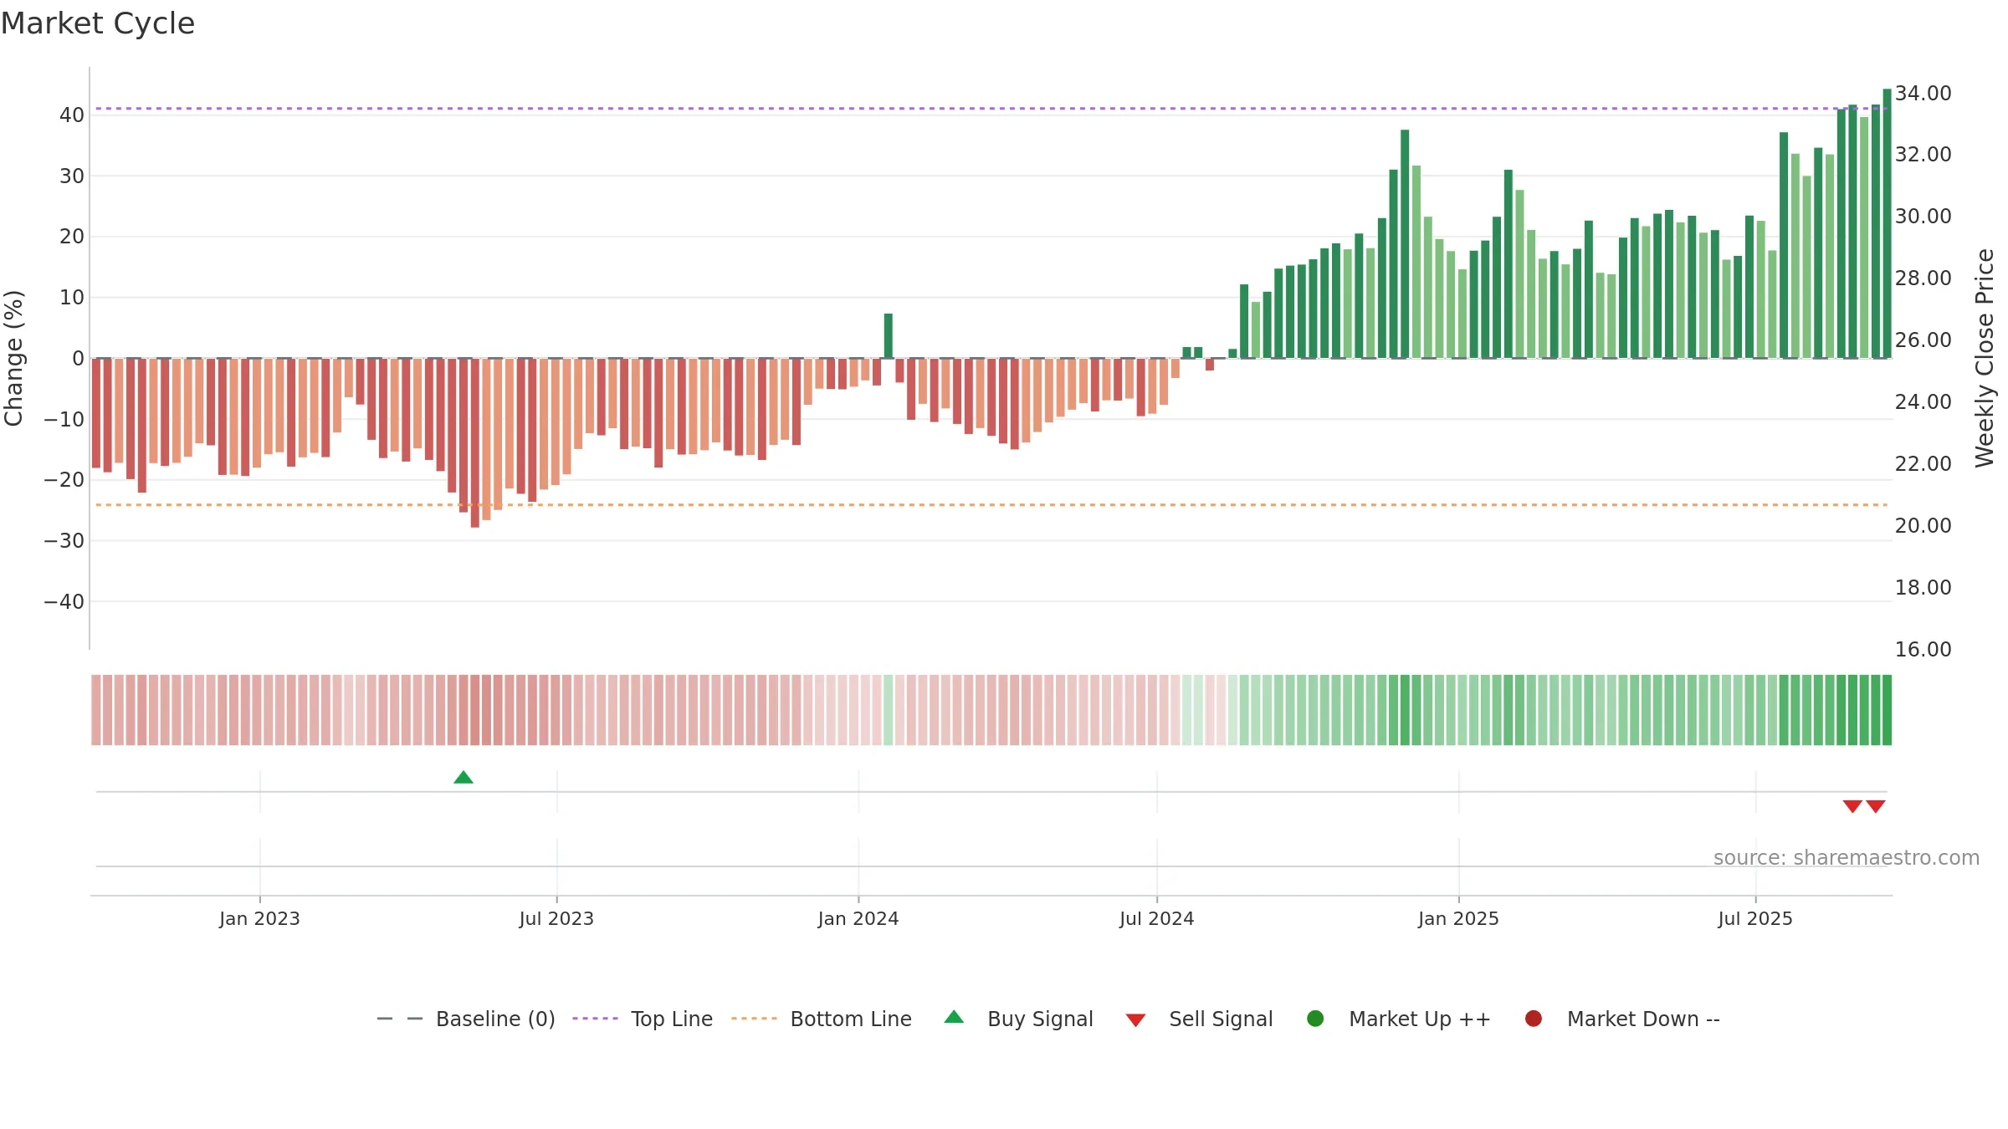Screen dimensions: 2008x1129
Task: Click the Jul 2025 x-axis label
Action: click(x=1755, y=919)
